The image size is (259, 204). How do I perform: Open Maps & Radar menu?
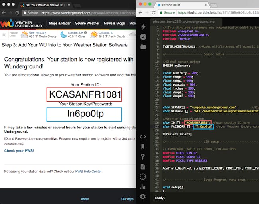60,23
